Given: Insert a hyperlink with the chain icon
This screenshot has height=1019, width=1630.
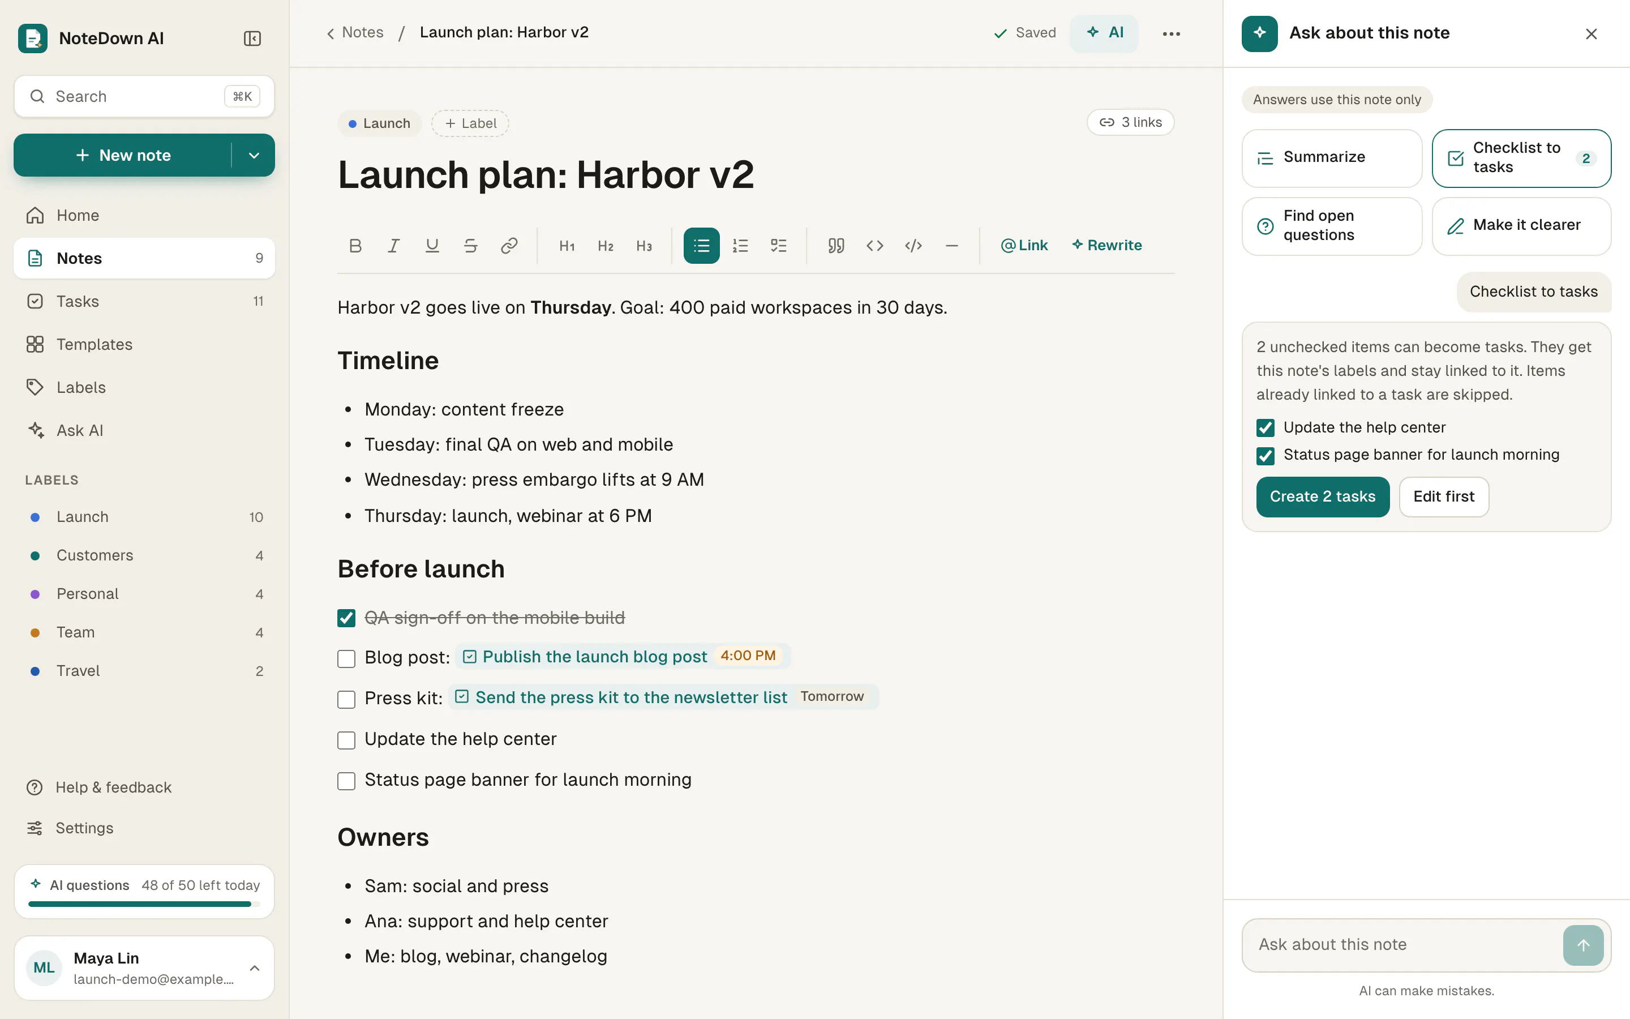Looking at the screenshot, I should pyautogui.click(x=509, y=245).
